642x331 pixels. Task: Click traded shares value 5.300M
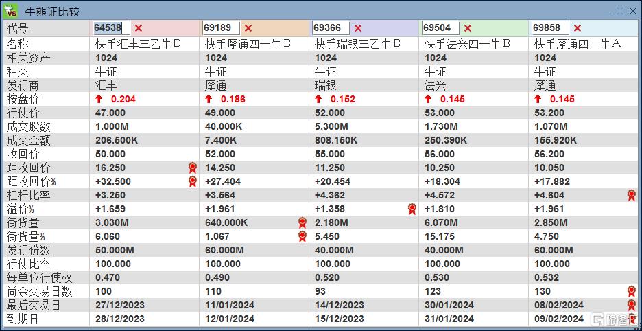(x=332, y=126)
